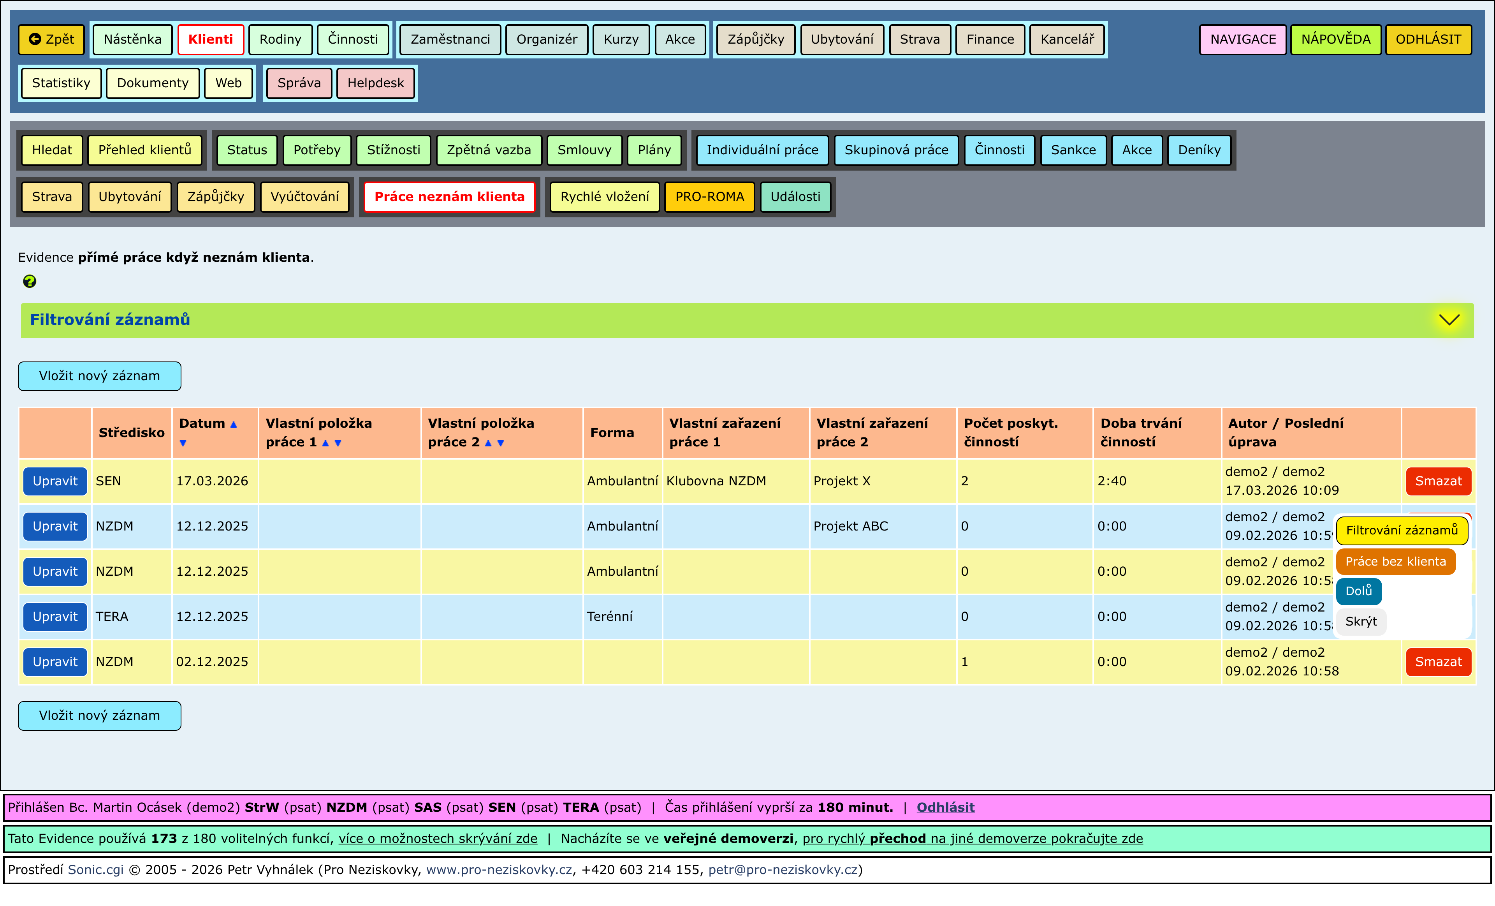
Task: Switch to the Zaměstnanci menu item
Action: click(x=450, y=39)
